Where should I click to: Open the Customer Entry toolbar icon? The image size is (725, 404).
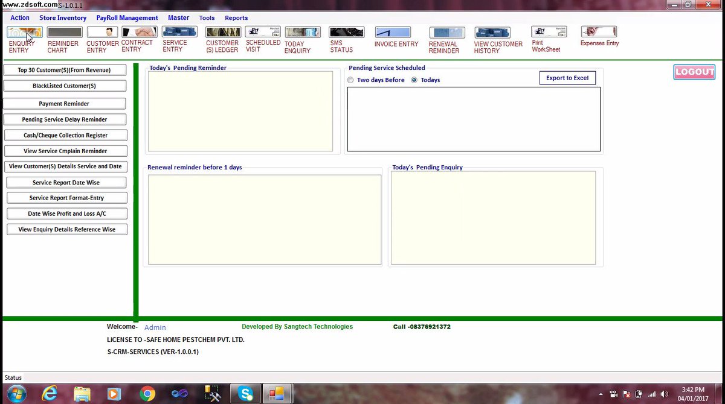pos(102,33)
